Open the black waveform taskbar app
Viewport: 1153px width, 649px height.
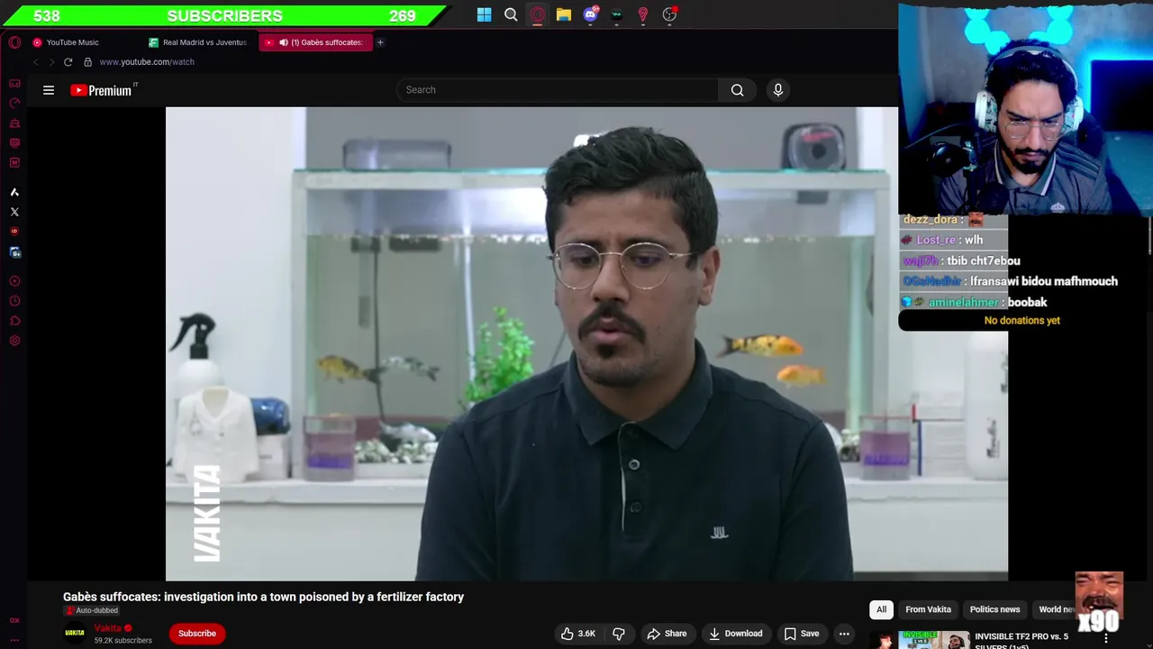point(617,14)
